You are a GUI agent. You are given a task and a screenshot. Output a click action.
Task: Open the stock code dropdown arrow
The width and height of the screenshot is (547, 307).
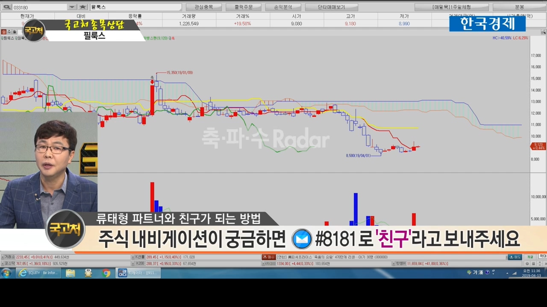pyautogui.click(x=72, y=7)
